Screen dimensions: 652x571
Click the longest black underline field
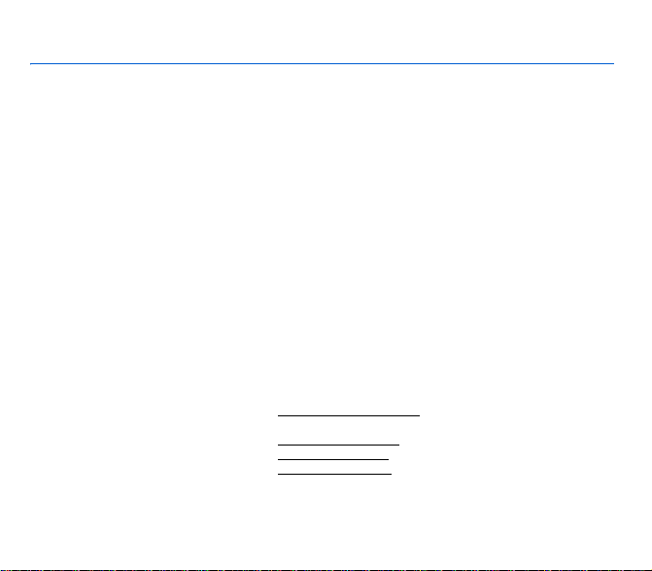[349, 415]
